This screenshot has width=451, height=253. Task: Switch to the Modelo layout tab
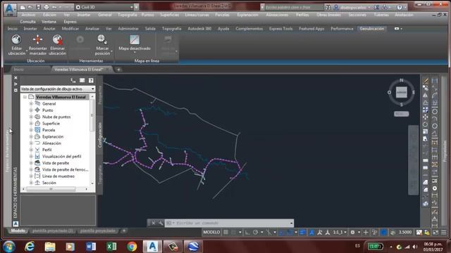pos(18,231)
